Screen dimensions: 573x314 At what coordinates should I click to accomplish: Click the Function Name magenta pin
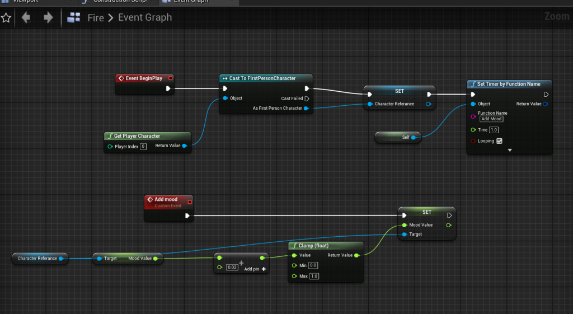pos(473,116)
